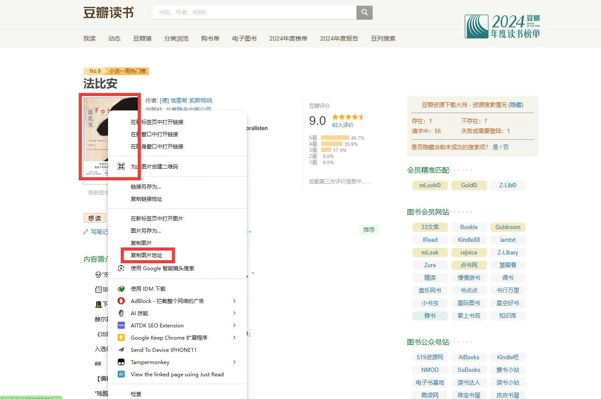Open the SoBooks site link
Screen dimensions: 601x399
click(x=469, y=370)
